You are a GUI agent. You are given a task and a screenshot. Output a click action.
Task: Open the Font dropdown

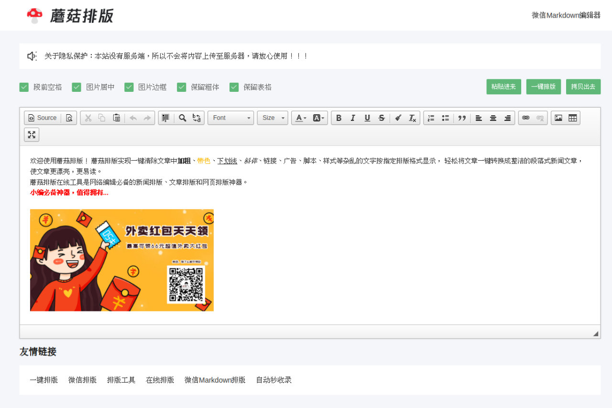click(231, 118)
